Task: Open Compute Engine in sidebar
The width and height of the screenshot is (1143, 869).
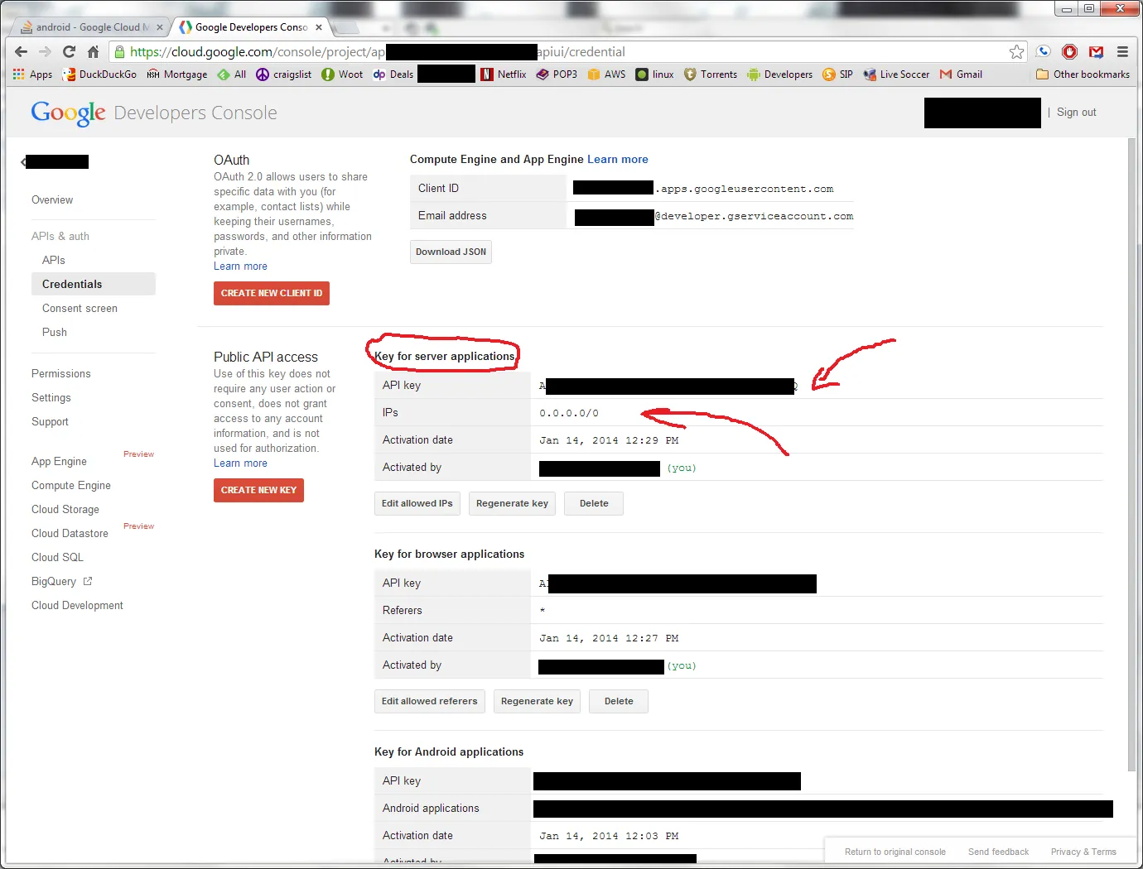Action: [x=71, y=486]
